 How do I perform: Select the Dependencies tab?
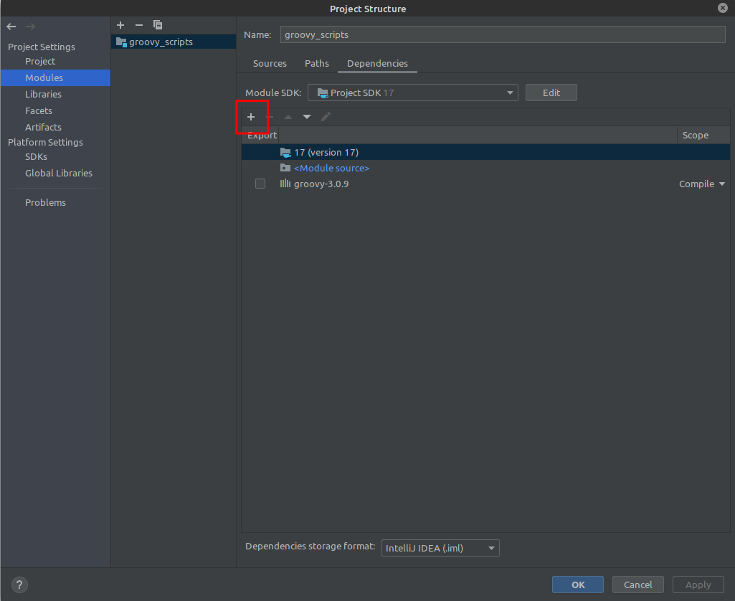(x=377, y=63)
